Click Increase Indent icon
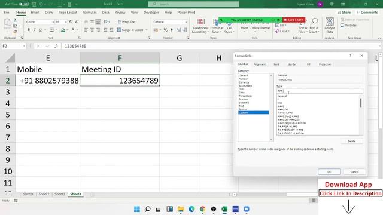This screenshot has height=215, width=383. click(x=111, y=30)
